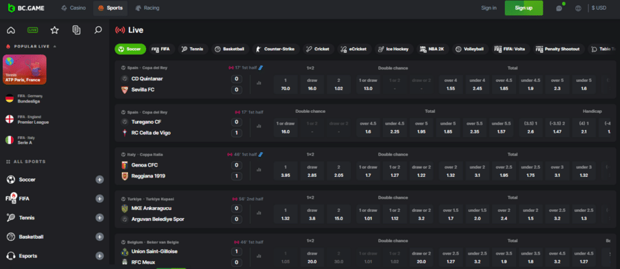Select the LIVE icon in sidebar

coord(33,30)
